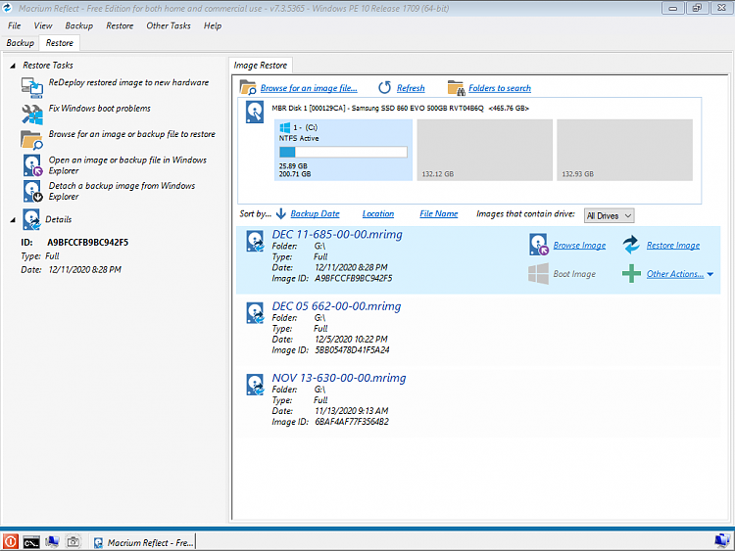Select the Restore tab

60,43
